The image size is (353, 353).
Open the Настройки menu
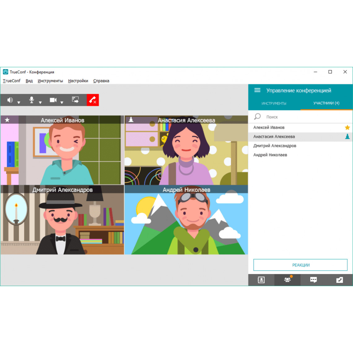[78, 81]
